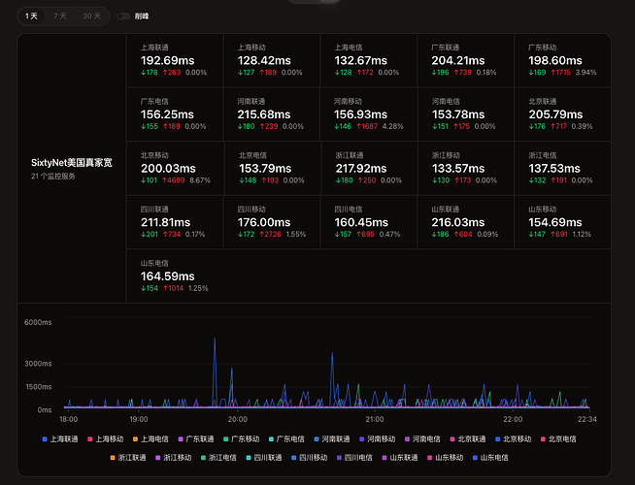This screenshot has width=635, height=485.
Task: Toggle 浙江电信 series in chart legend
Action: (218, 458)
